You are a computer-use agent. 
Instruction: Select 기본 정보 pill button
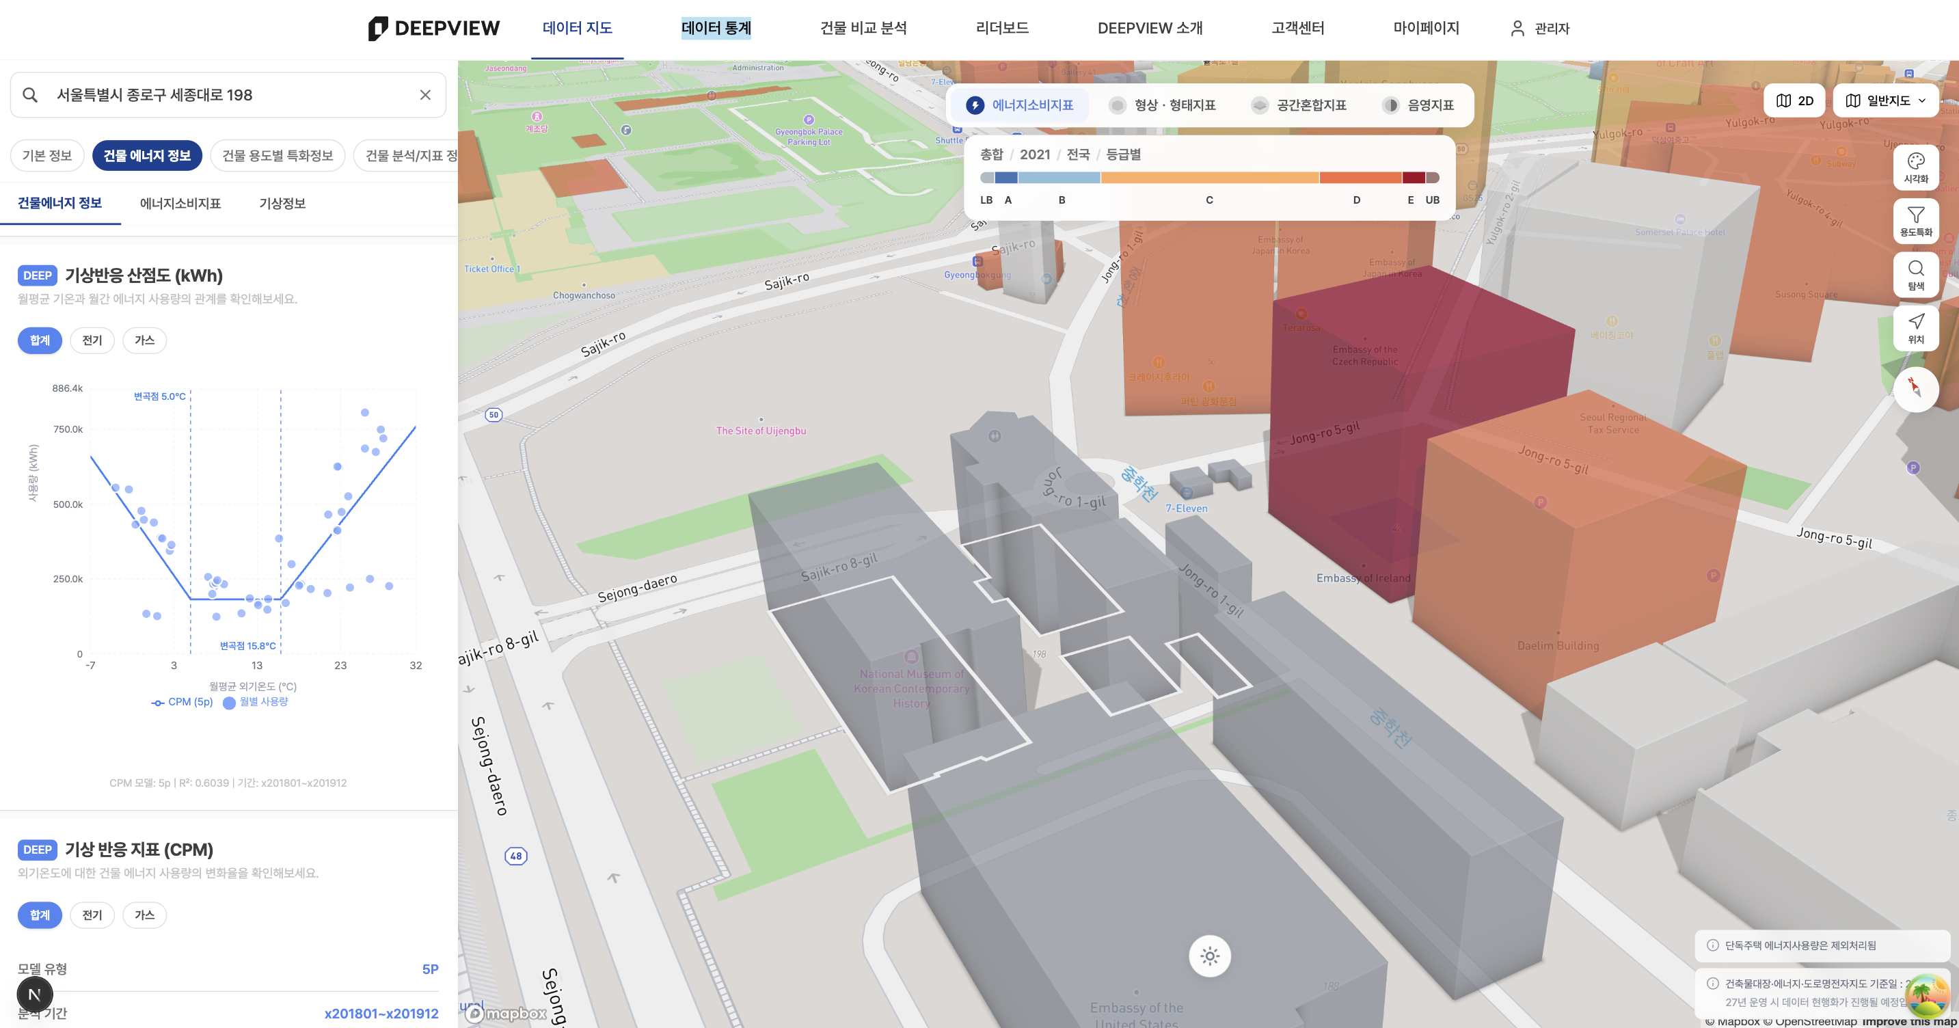coord(47,155)
